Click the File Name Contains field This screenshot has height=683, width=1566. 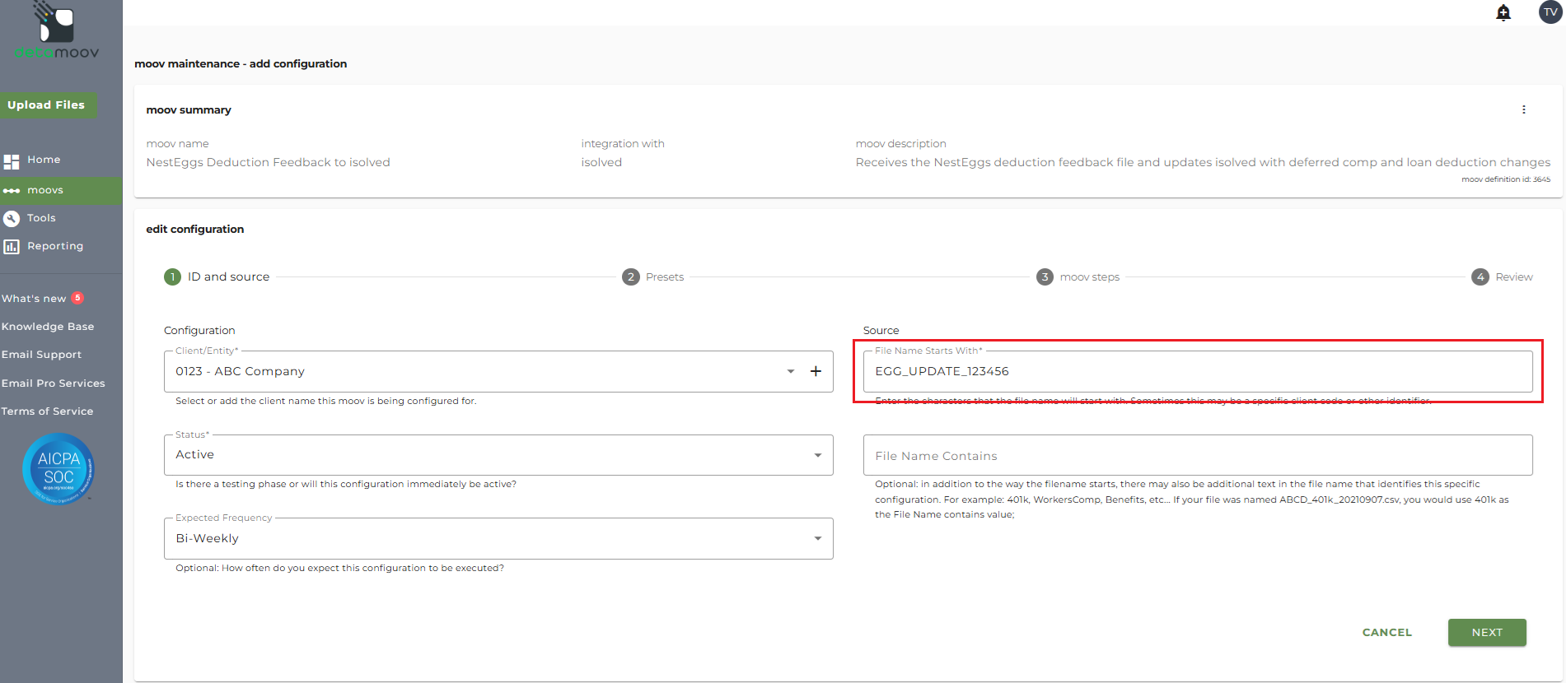[1197, 456]
